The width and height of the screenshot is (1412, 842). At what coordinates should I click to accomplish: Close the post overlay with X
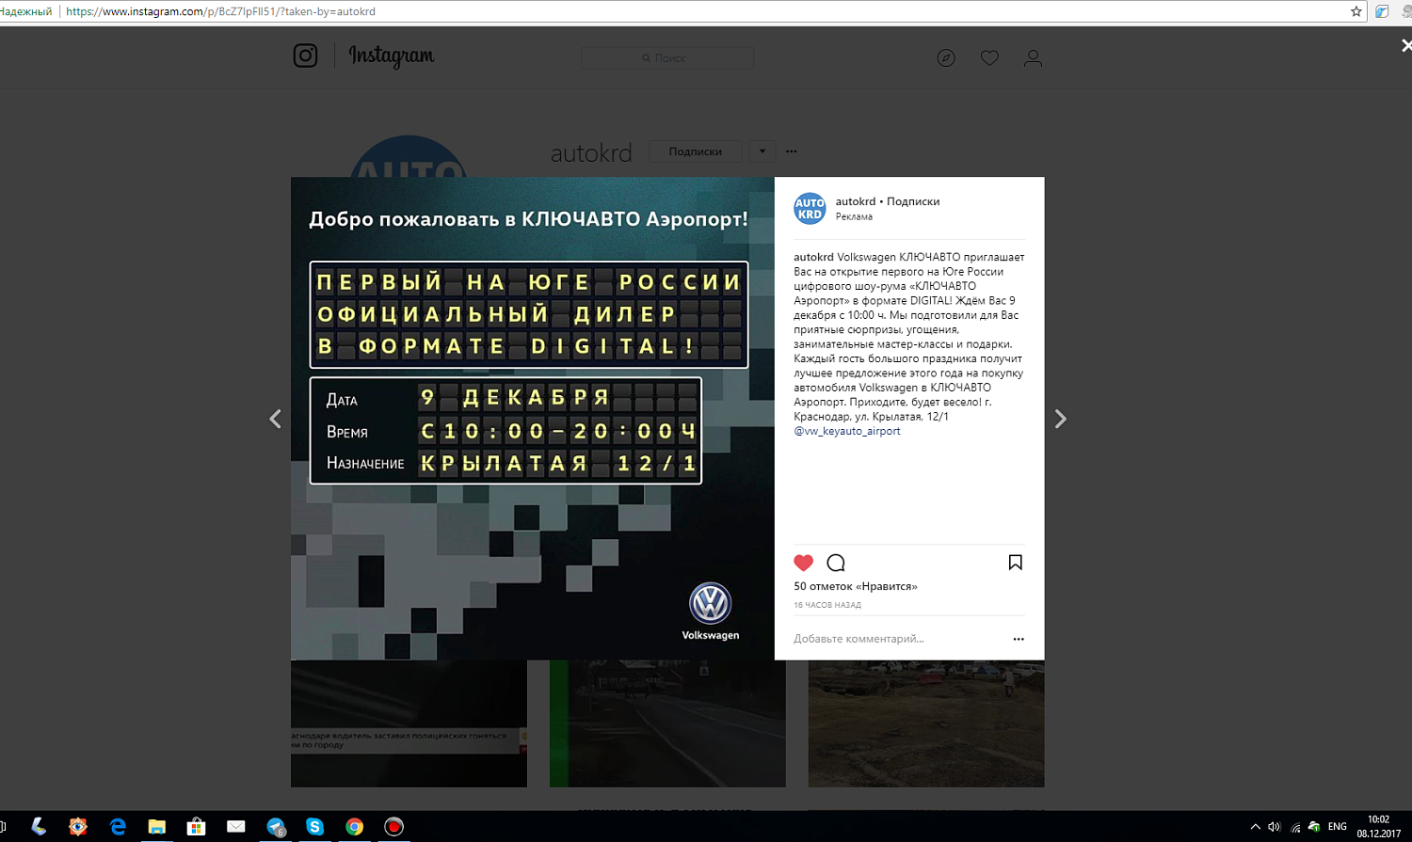[1406, 45]
